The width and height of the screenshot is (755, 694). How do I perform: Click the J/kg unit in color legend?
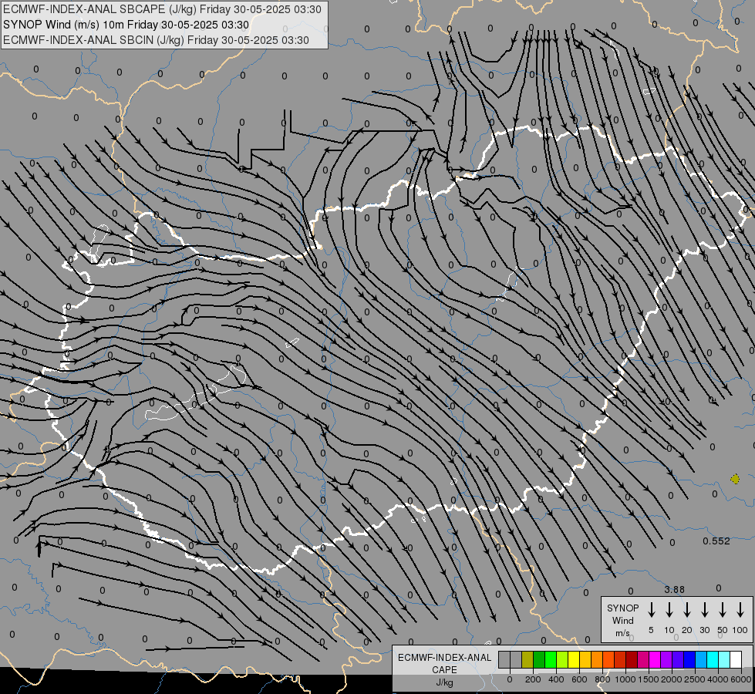(x=444, y=682)
